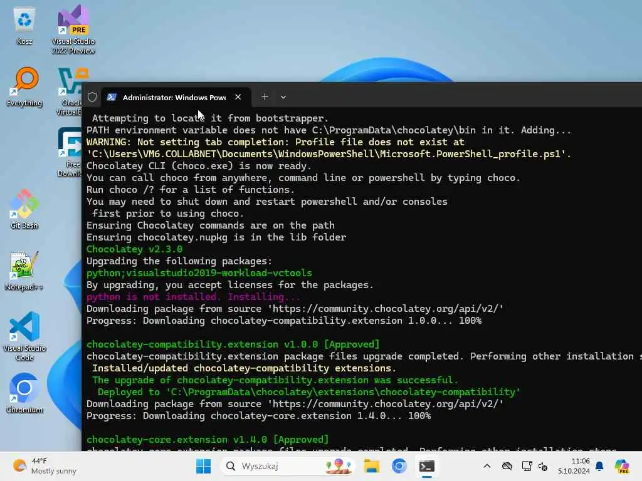Launch Git Bash from the desktop

[24, 209]
